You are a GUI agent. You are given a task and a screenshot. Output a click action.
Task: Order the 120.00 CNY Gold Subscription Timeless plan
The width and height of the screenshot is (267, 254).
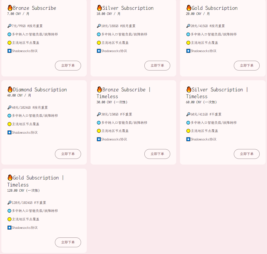(68, 242)
